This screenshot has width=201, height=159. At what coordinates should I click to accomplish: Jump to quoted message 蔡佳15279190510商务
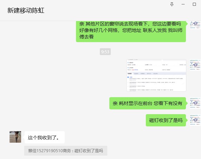(x=66, y=151)
